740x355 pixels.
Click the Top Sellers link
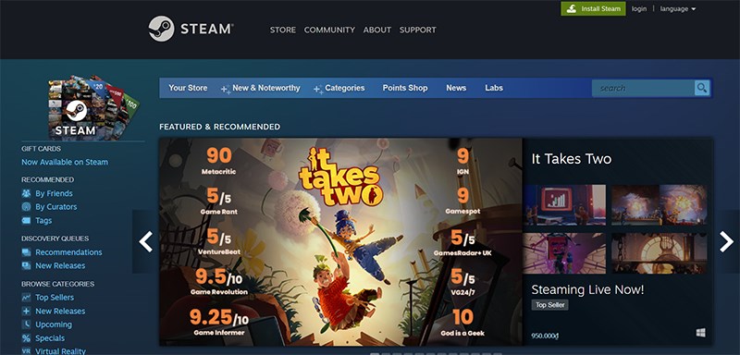(55, 298)
